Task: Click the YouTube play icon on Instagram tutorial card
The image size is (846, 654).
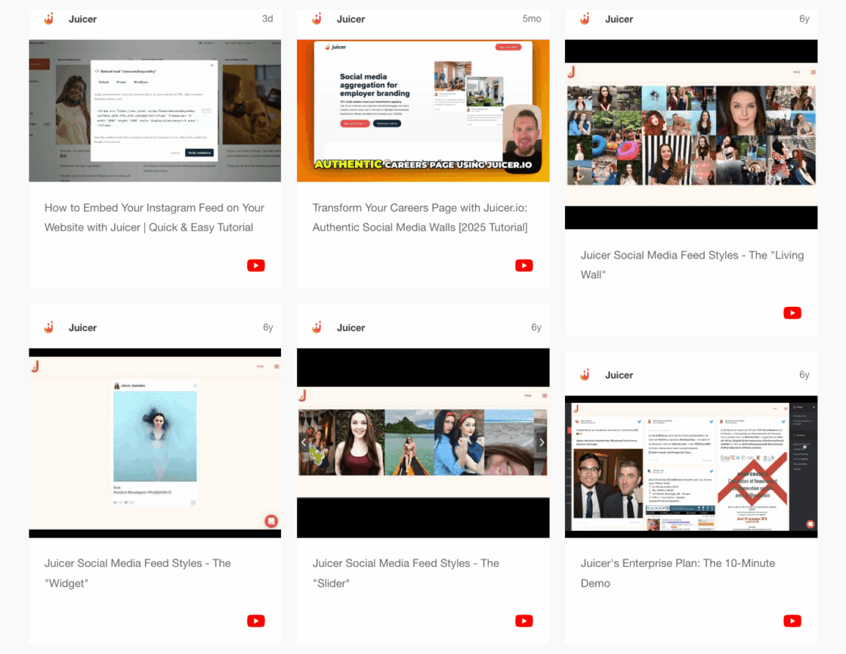Action: pos(255,265)
